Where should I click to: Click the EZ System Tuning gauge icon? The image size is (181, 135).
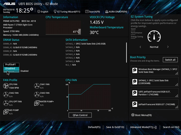154,36
